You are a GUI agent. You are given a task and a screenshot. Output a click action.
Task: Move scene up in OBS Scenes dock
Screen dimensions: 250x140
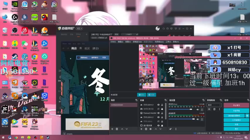[x=122, y=129]
